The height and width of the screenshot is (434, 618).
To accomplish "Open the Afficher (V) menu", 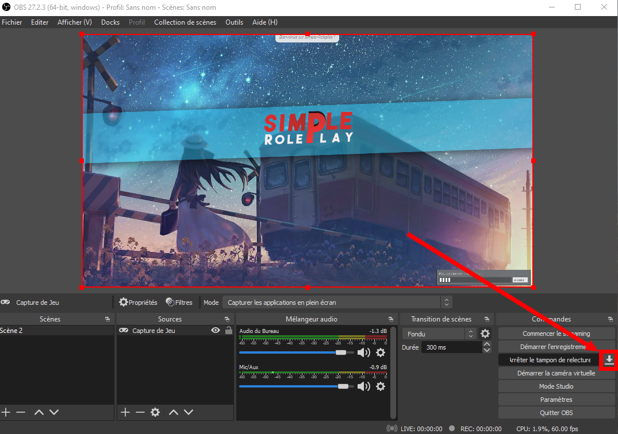I will (x=75, y=22).
